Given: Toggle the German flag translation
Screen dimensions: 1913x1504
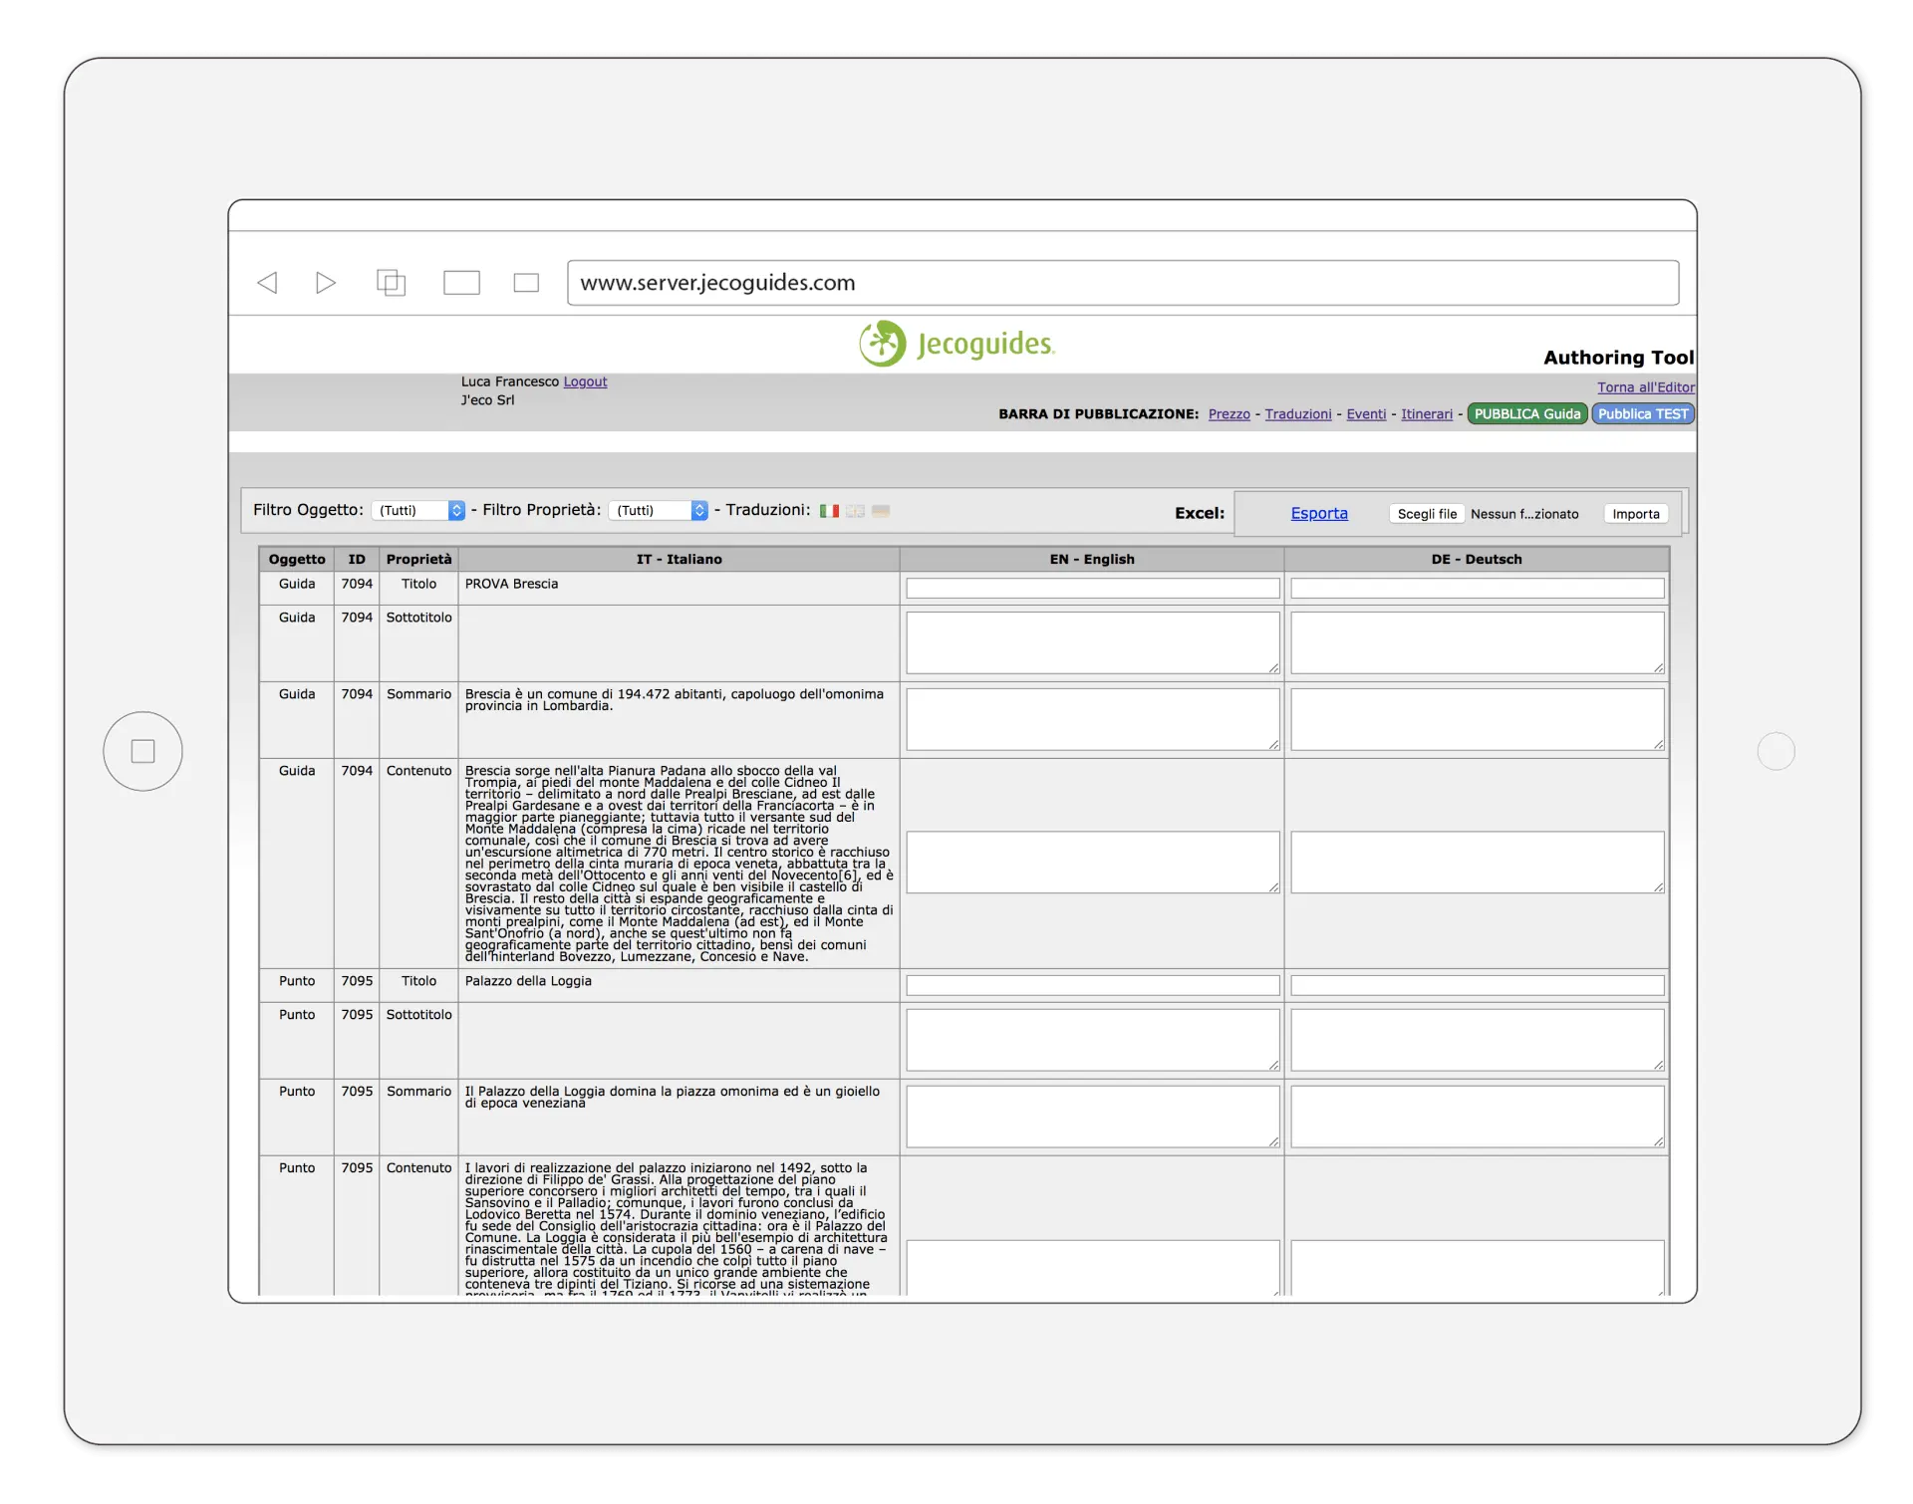Looking at the screenshot, I should [881, 511].
